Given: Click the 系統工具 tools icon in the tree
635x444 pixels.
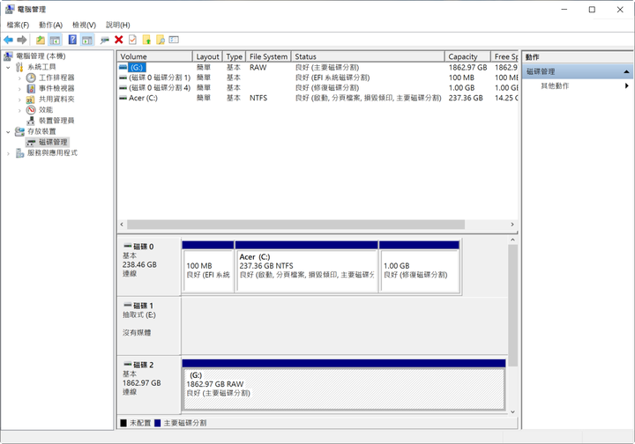Looking at the screenshot, I should [x=19, y=67].
